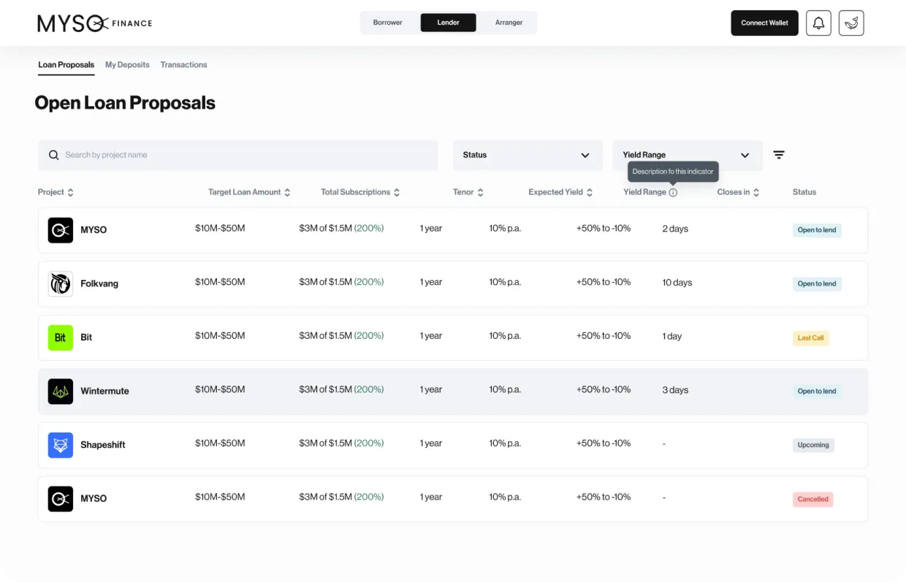This screenshot has width=906, height=583.
Task: Switch to the Borrower role
Action: click(388, 23)
